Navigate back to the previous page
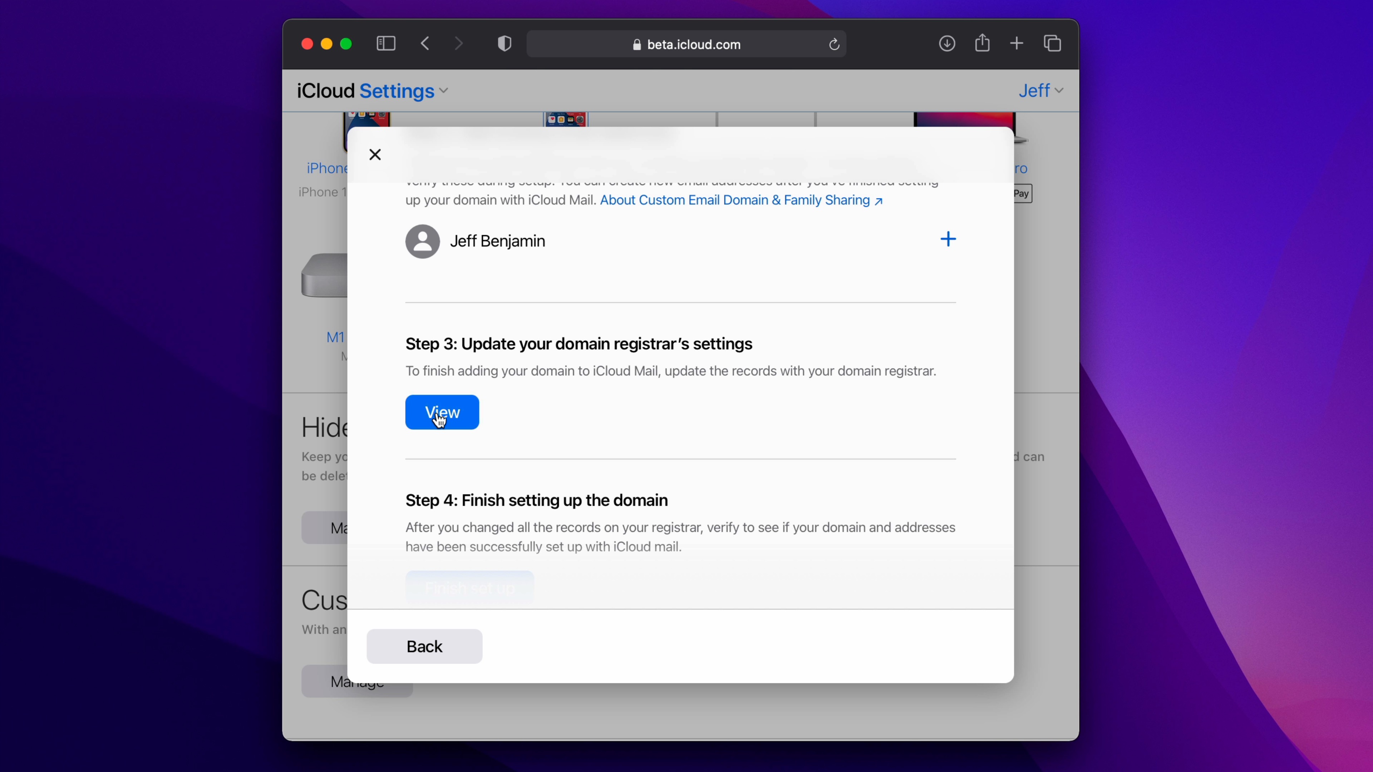 425,44
